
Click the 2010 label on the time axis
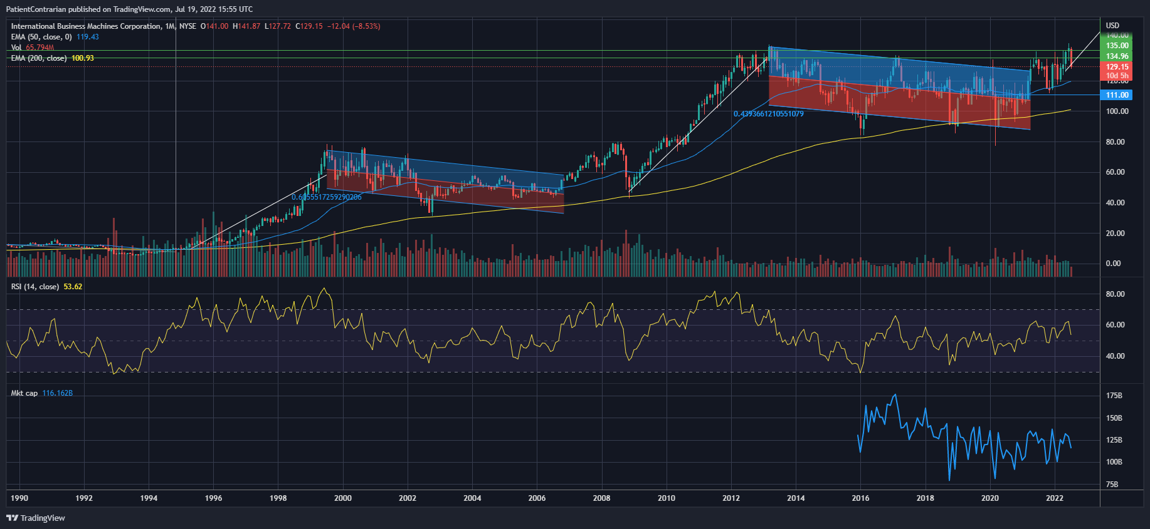click(667, 498)
